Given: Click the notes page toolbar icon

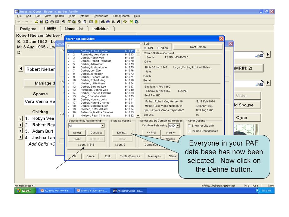Looking at the screenshot, I should (x=69, y=22).
